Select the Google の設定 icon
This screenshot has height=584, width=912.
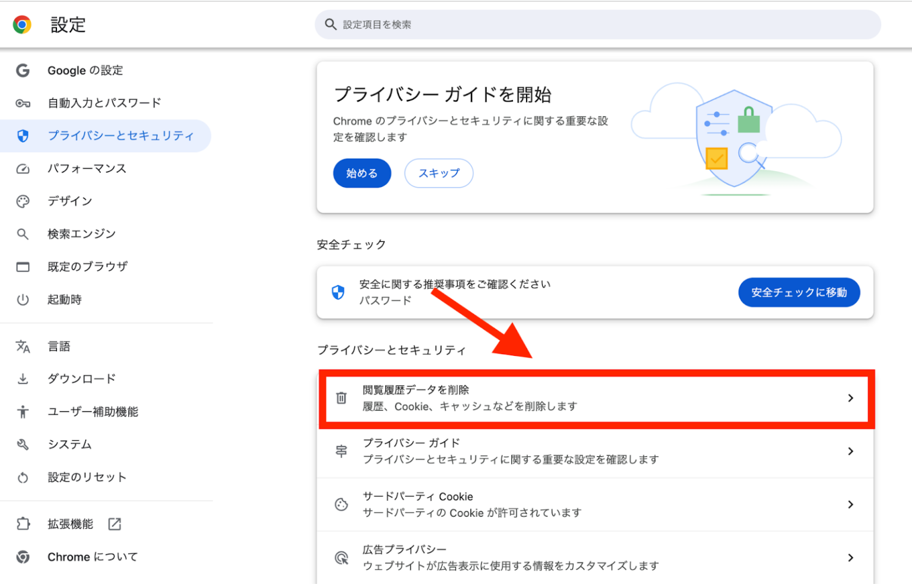point(22,70)
